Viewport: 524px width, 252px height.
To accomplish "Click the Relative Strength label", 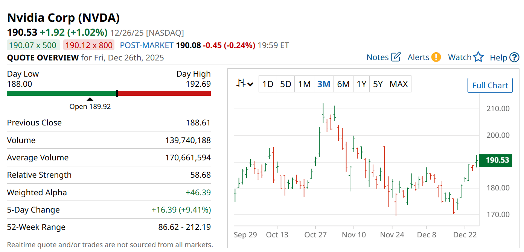I will (x=39, y=175).
